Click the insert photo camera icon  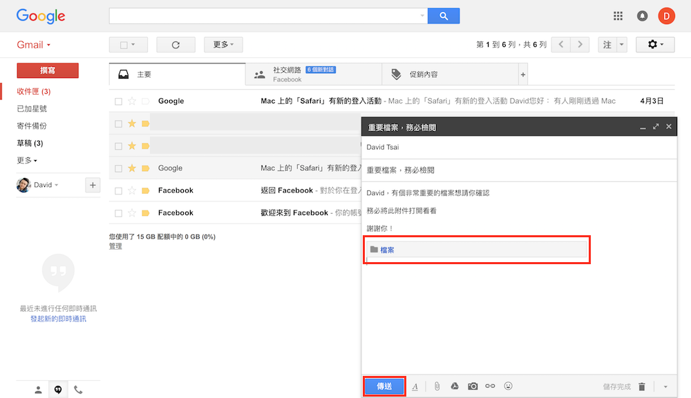pos(473,387)
